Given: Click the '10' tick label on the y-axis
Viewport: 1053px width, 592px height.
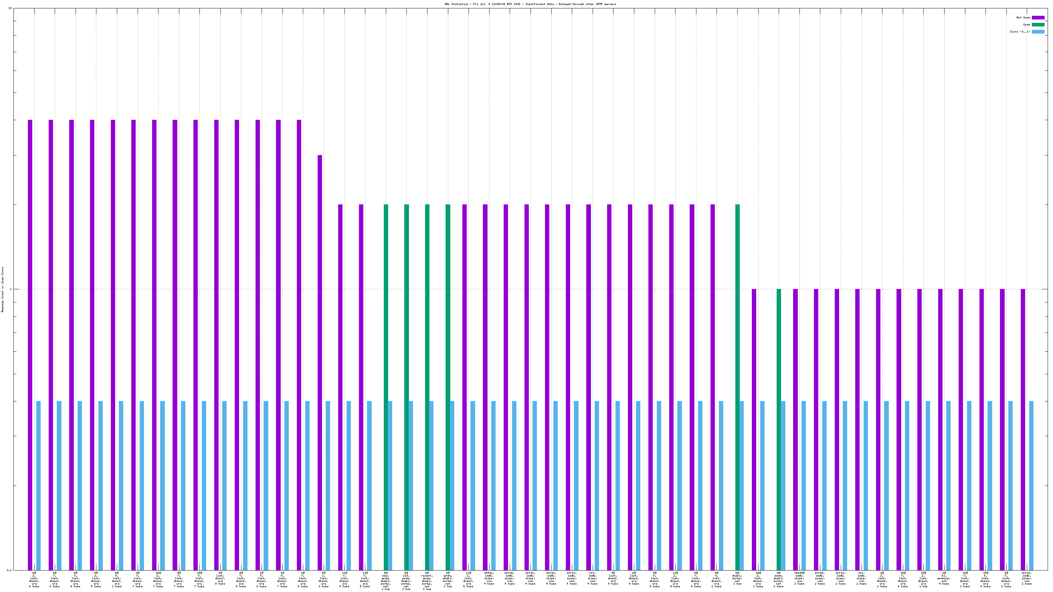Looking at the screenshot, I should (10, 8).
